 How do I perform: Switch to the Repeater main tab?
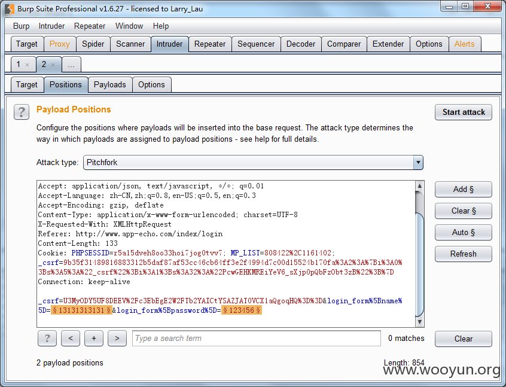click(x=210, y=44)
